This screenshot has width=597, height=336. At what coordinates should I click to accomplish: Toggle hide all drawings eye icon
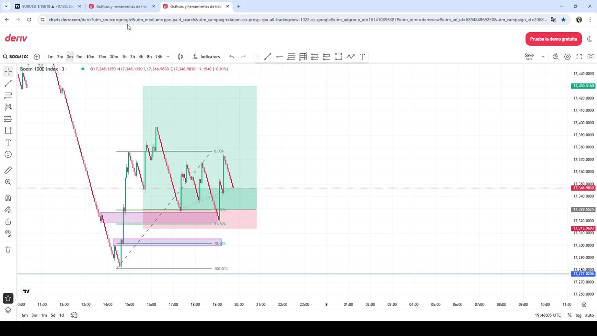pyautogui.click(x=8, y=233)
